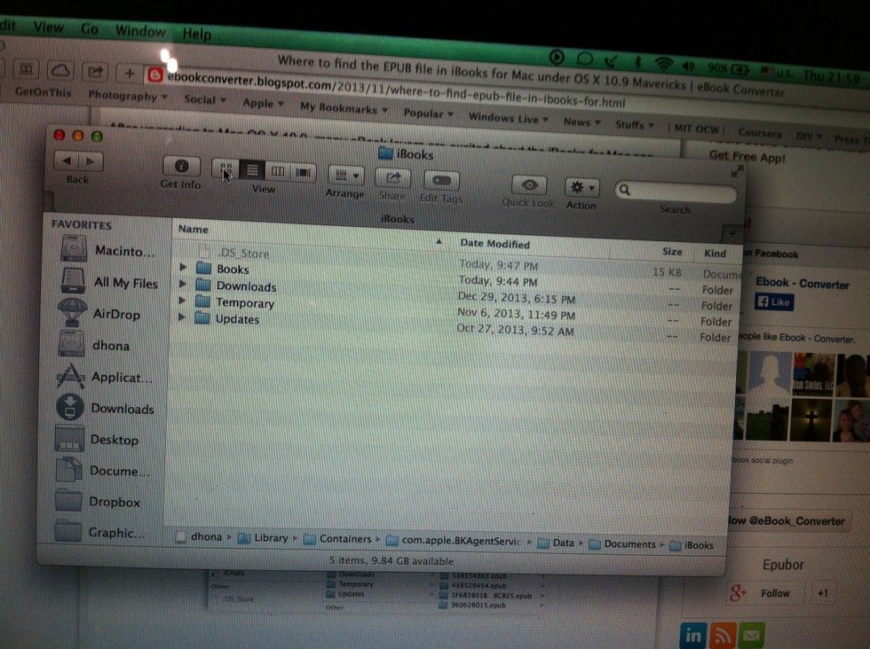Open the Action gear menu

pos(581,187)
